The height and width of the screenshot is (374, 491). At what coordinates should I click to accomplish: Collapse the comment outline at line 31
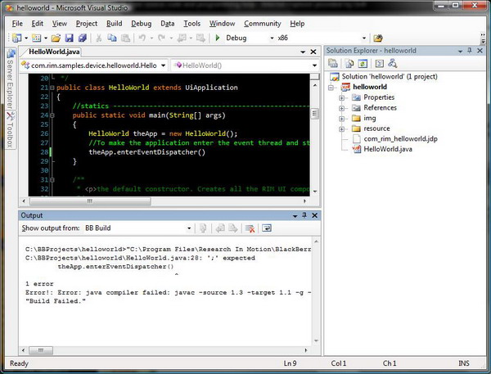coord(52,180)
